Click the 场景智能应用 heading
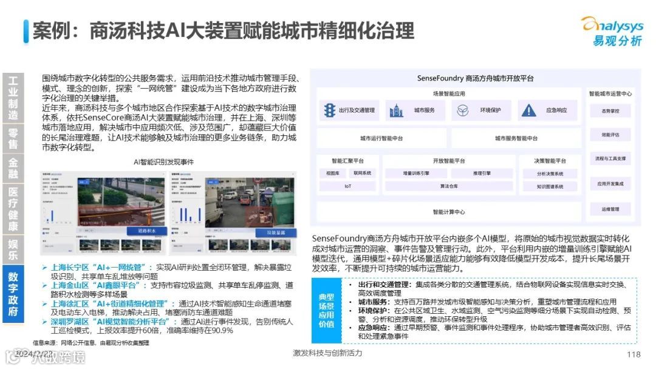 (449, 94)
